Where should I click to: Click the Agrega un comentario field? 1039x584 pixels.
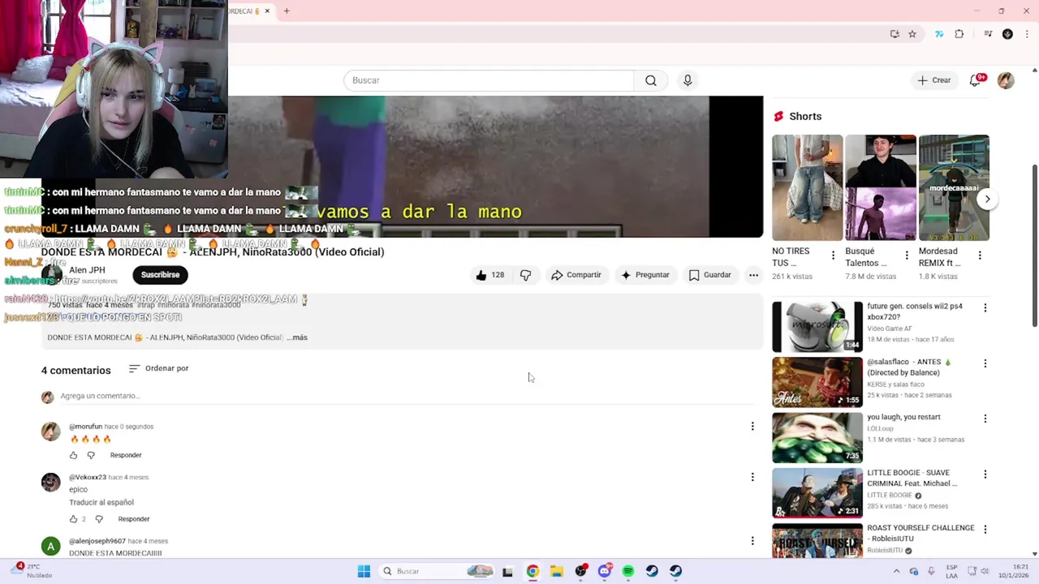[x=406, y=396]
